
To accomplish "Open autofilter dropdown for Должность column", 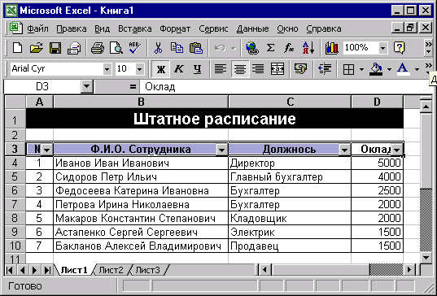I will [x=344, y=150].
